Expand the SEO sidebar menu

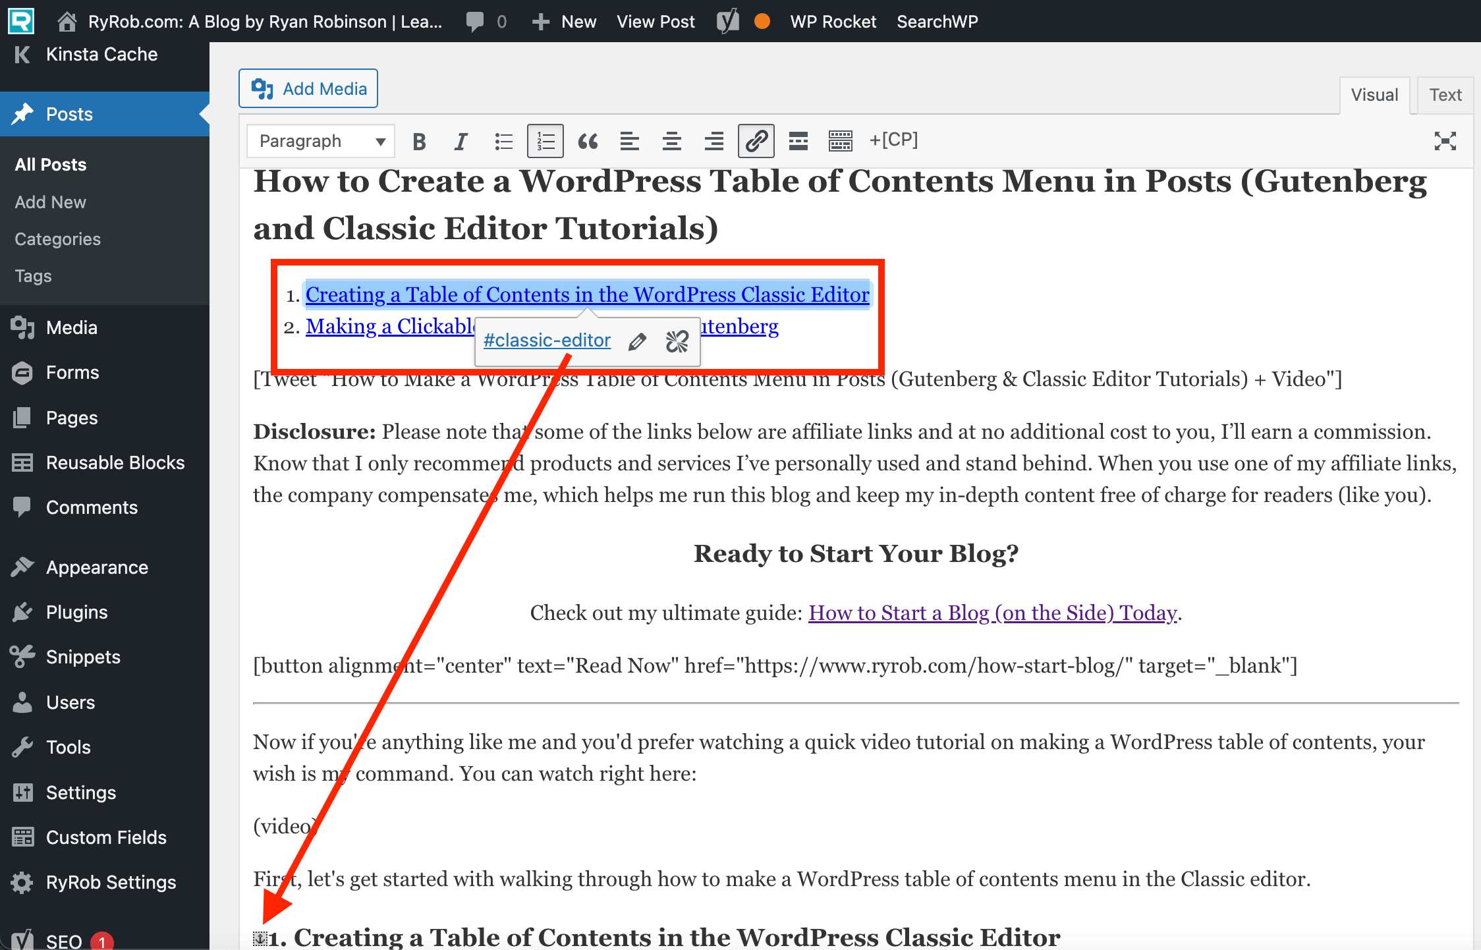pos(63,939)
